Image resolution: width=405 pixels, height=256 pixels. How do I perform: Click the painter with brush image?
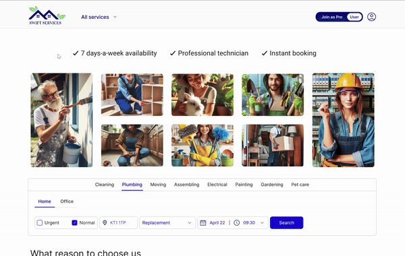pyautogui.click(x=61, y=120)
